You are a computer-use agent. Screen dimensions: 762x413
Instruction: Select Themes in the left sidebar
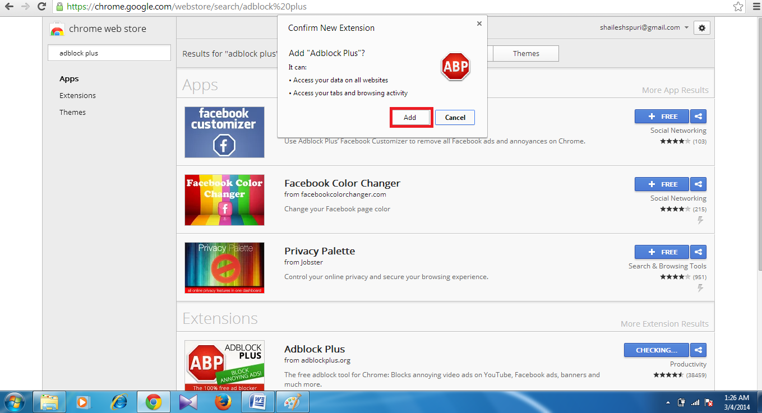click(x=72, y=113)
